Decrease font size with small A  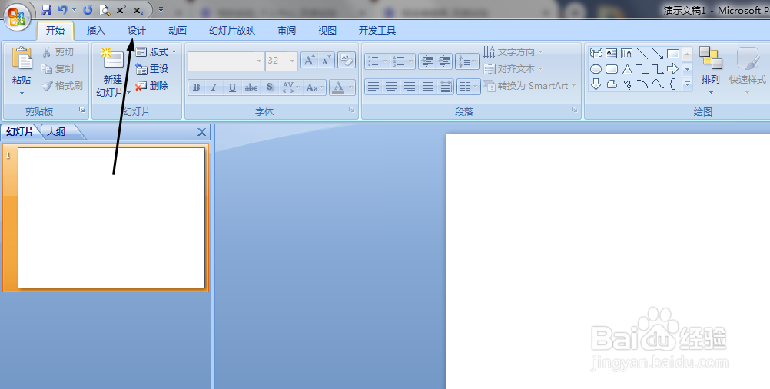327,61
